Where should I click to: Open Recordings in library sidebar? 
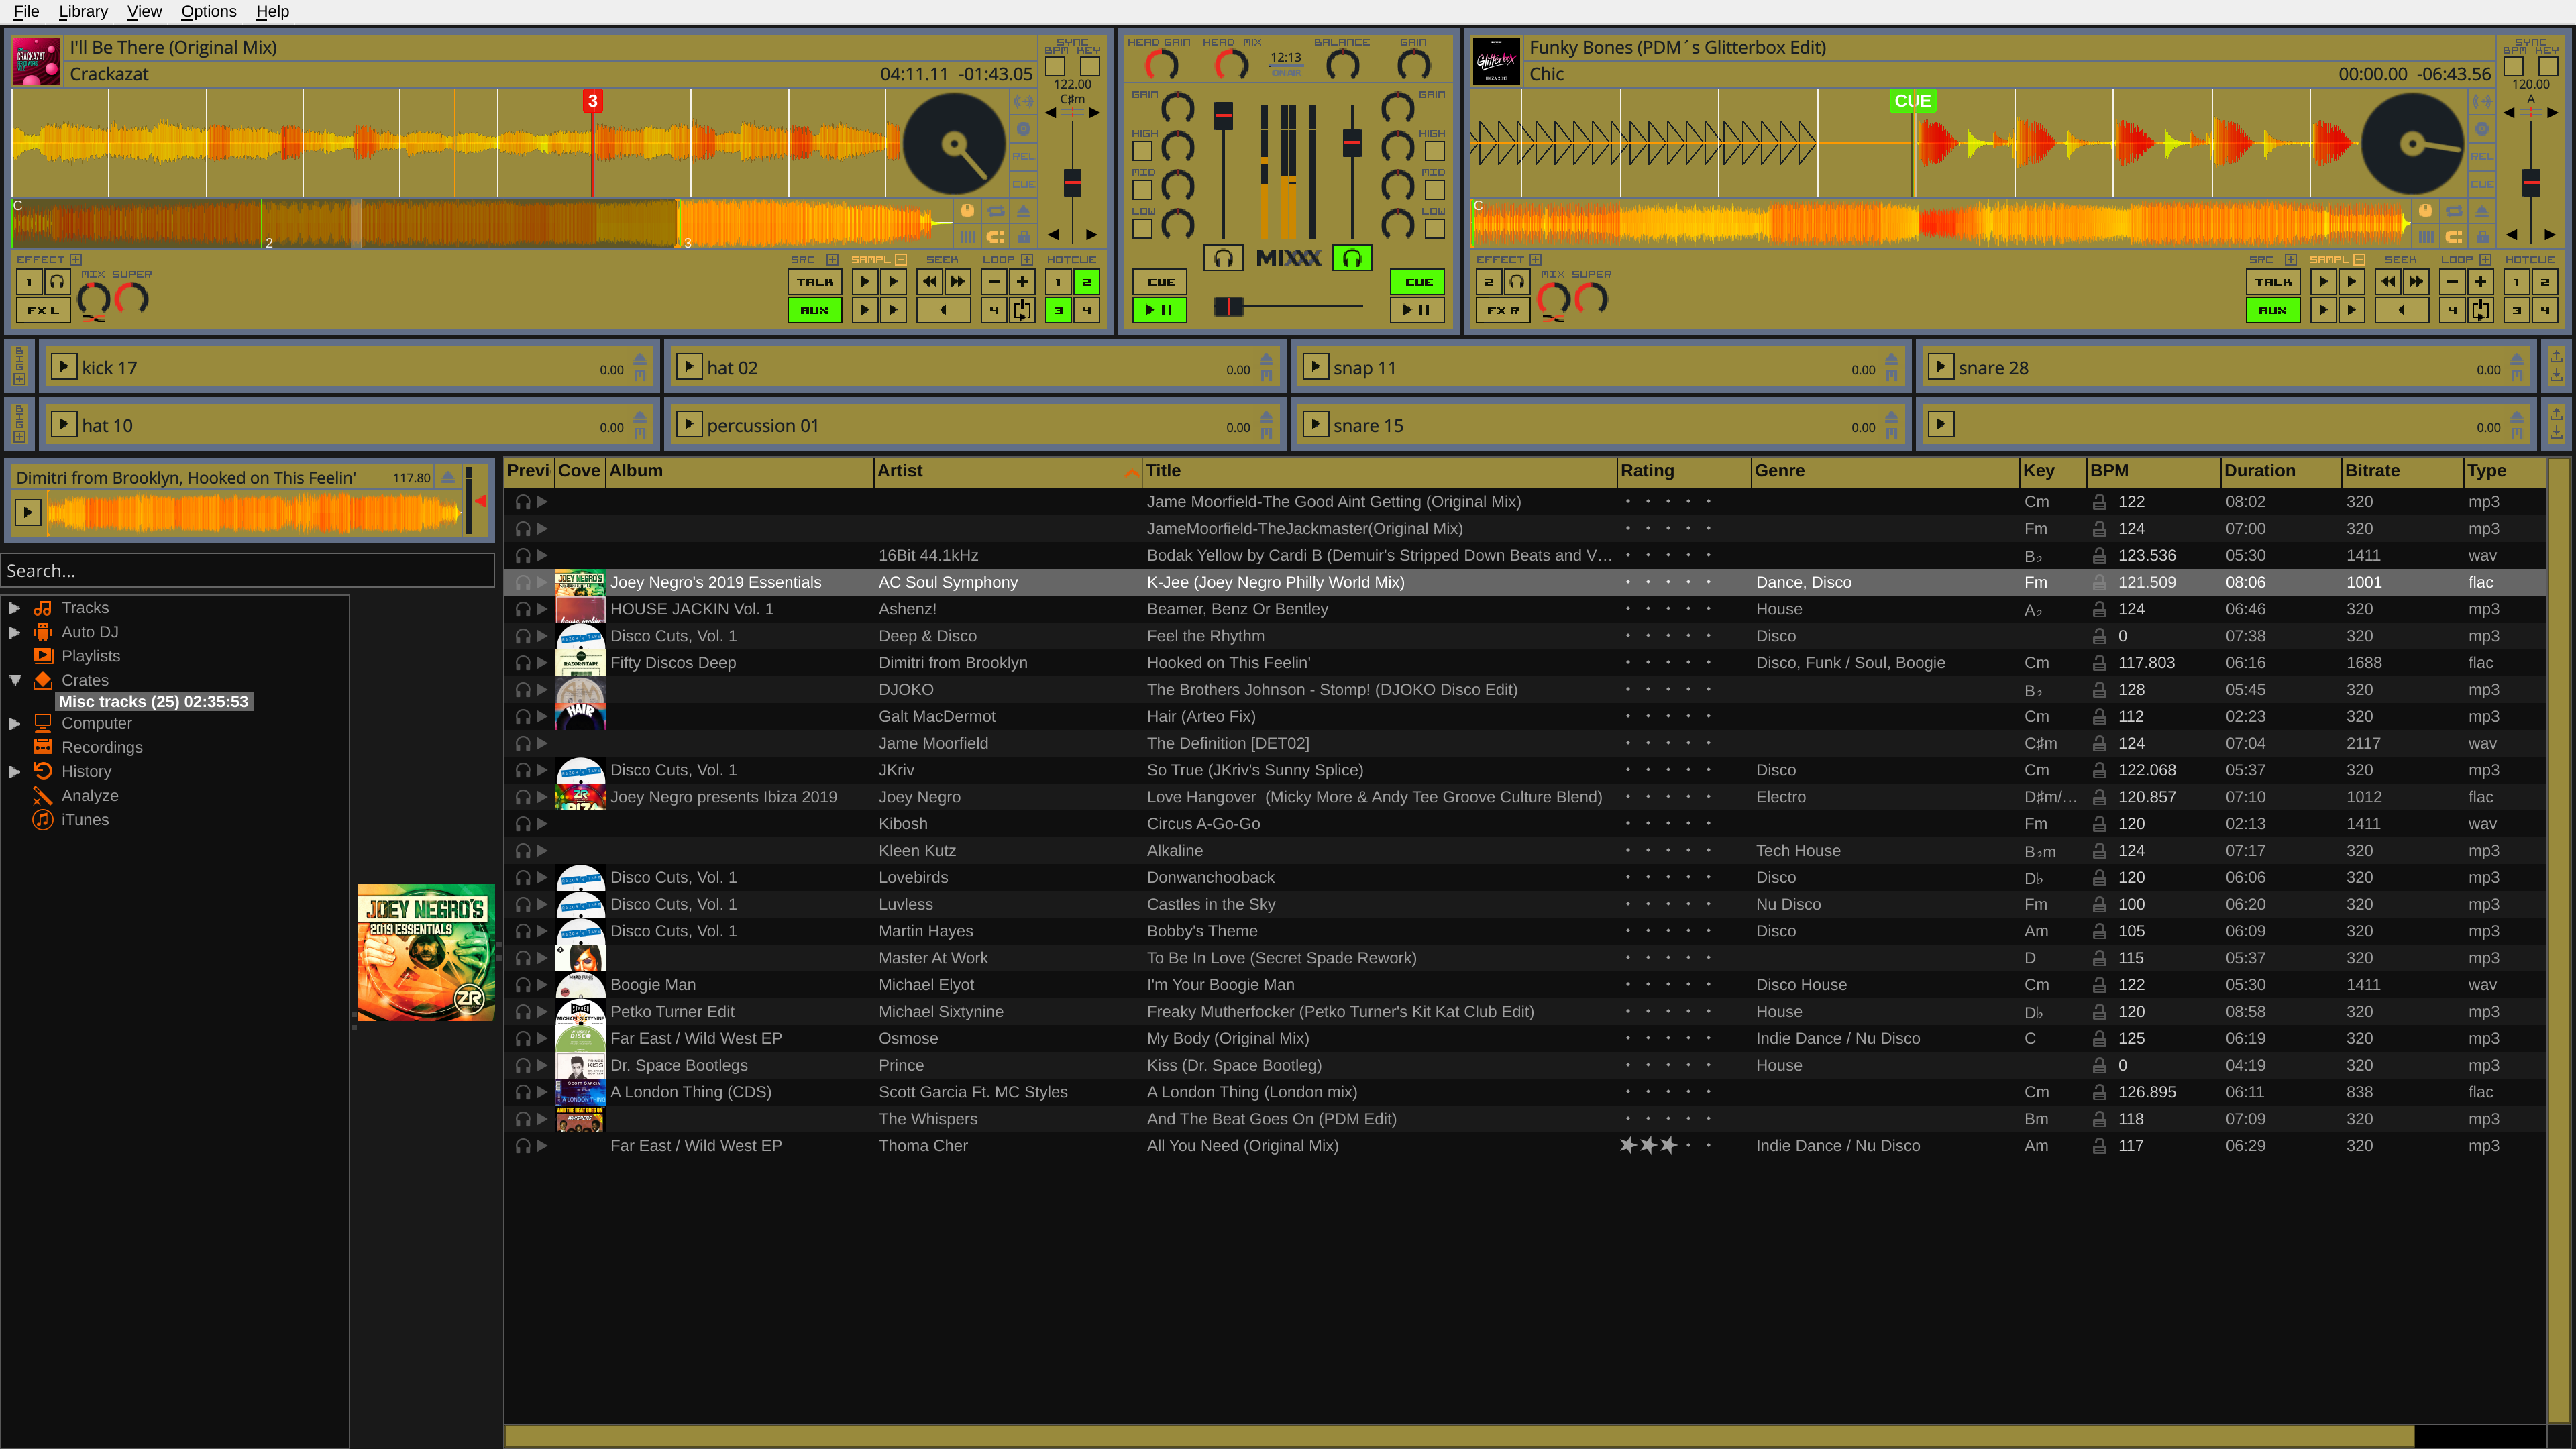click(101, 747)
